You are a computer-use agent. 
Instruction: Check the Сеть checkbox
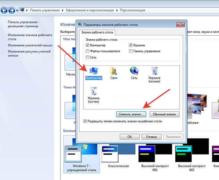tap(88, 57)
